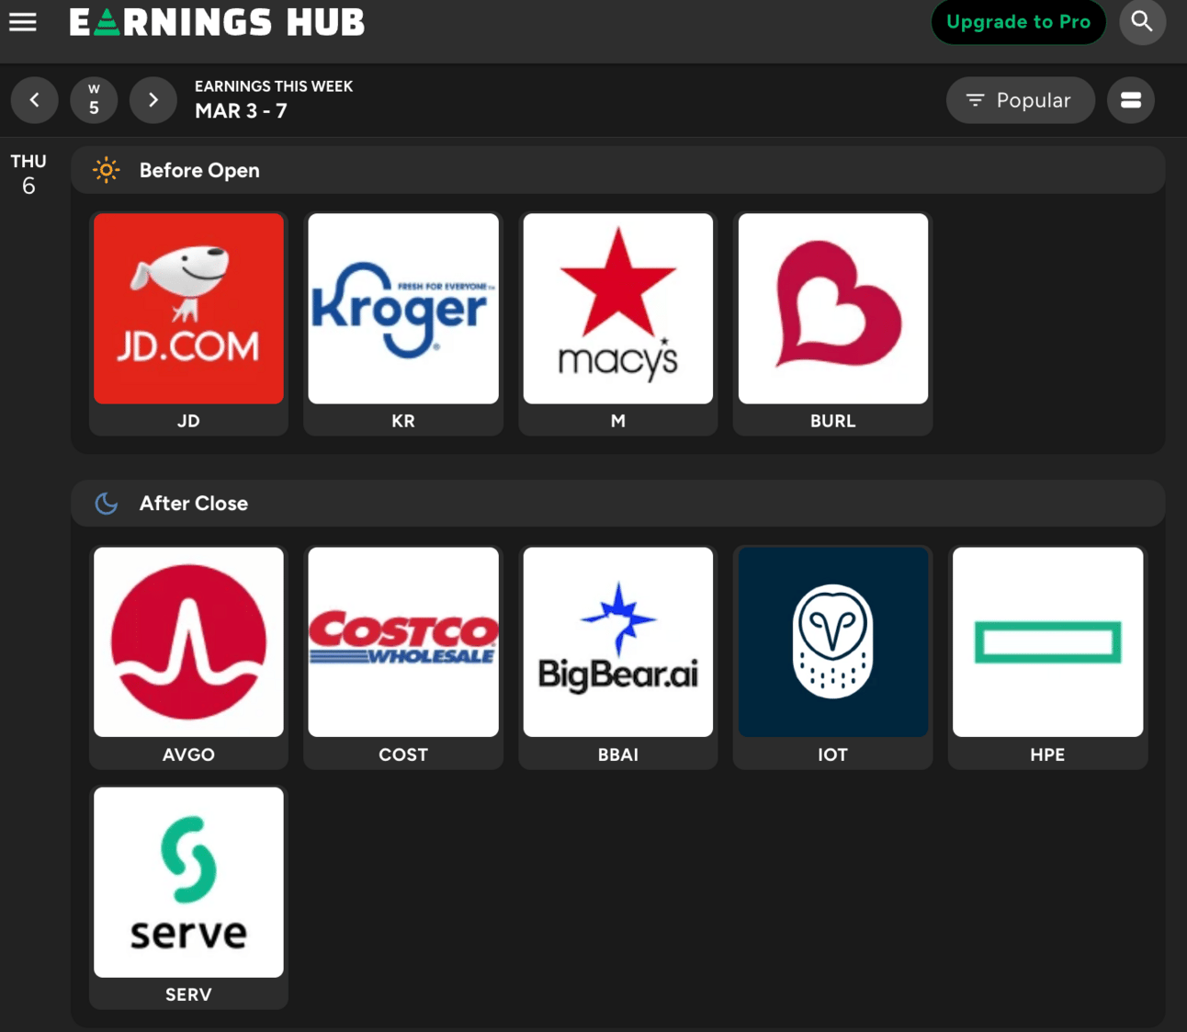
Task: Open the HPE green rectangle logo card
Action: point(1048,641)
